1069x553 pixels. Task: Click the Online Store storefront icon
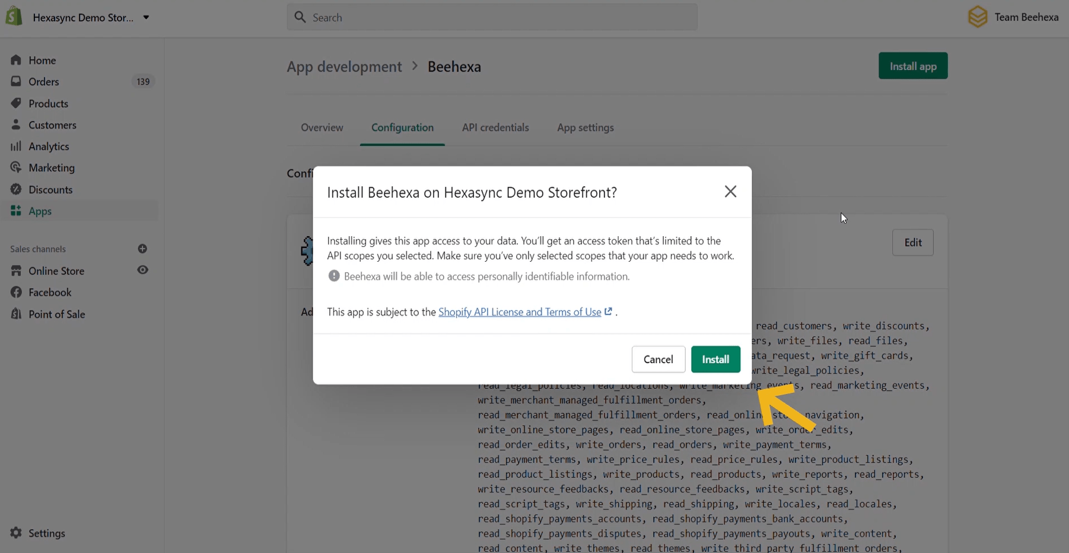tap(16, 271)
